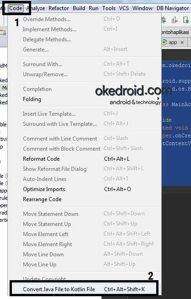Click the contohaplikasi breadcrumb
191x299 pixels.
[175, 32]
